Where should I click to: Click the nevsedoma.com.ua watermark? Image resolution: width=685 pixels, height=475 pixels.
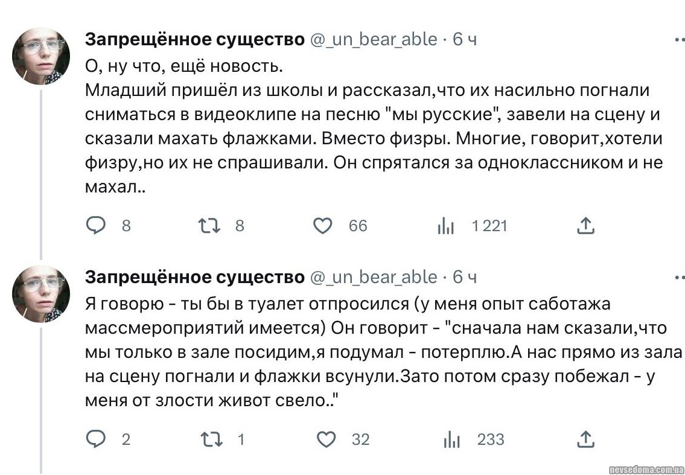(646, 468)
